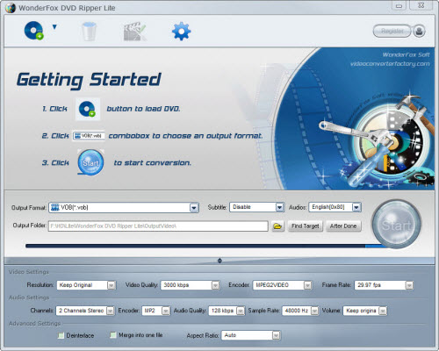Open the Aspect Ratio Auto dropdown
Viewport: 439px width, 351px height.
251,335
